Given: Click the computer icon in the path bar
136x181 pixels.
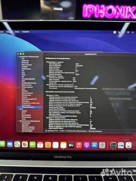Looking at the screenshot, I should (46, 131).
